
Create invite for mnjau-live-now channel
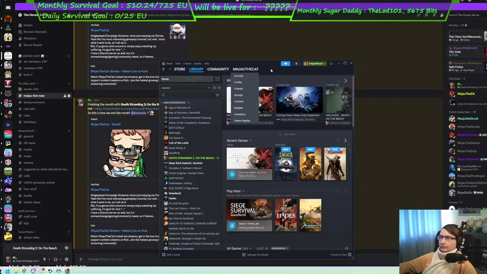click(65, 96)
